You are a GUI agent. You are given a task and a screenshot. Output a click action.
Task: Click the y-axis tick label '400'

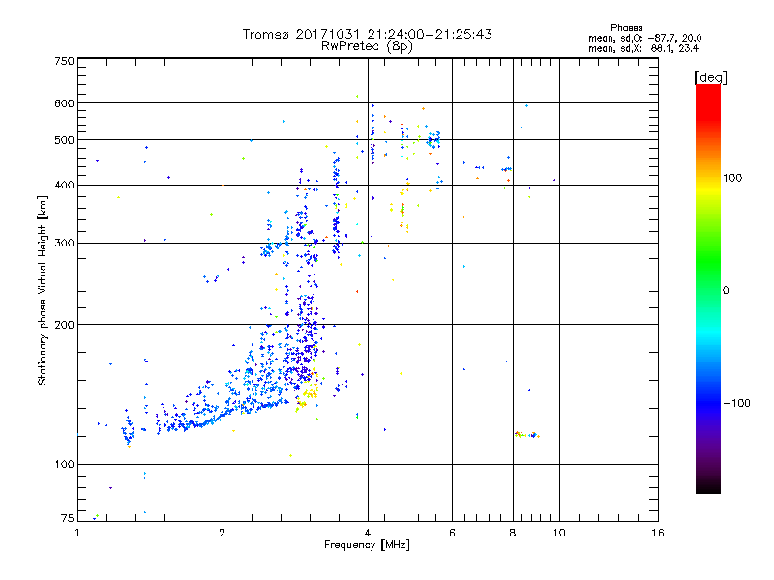pyautogui.click(x=65, y=186)
